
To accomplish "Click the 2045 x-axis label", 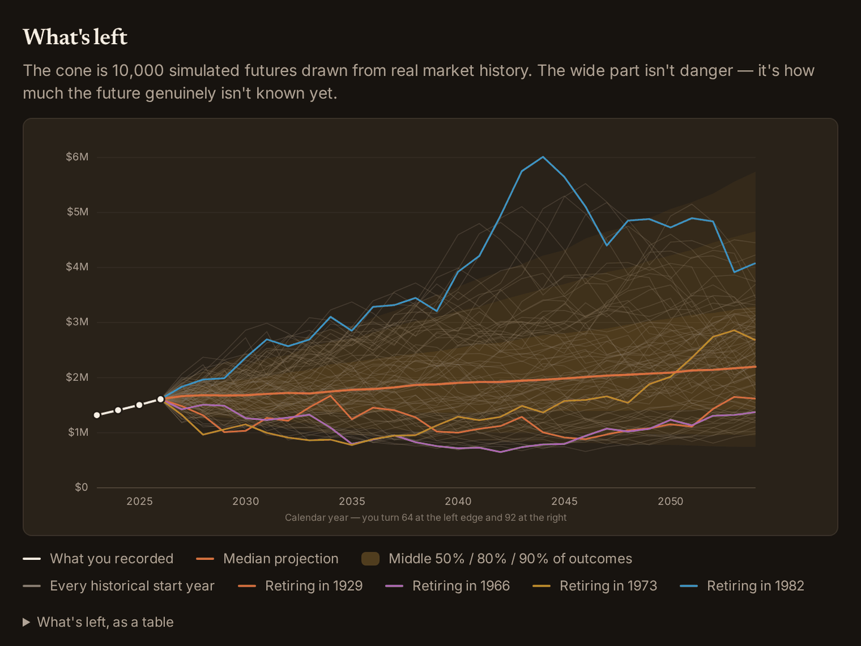I will coord(564,501).
